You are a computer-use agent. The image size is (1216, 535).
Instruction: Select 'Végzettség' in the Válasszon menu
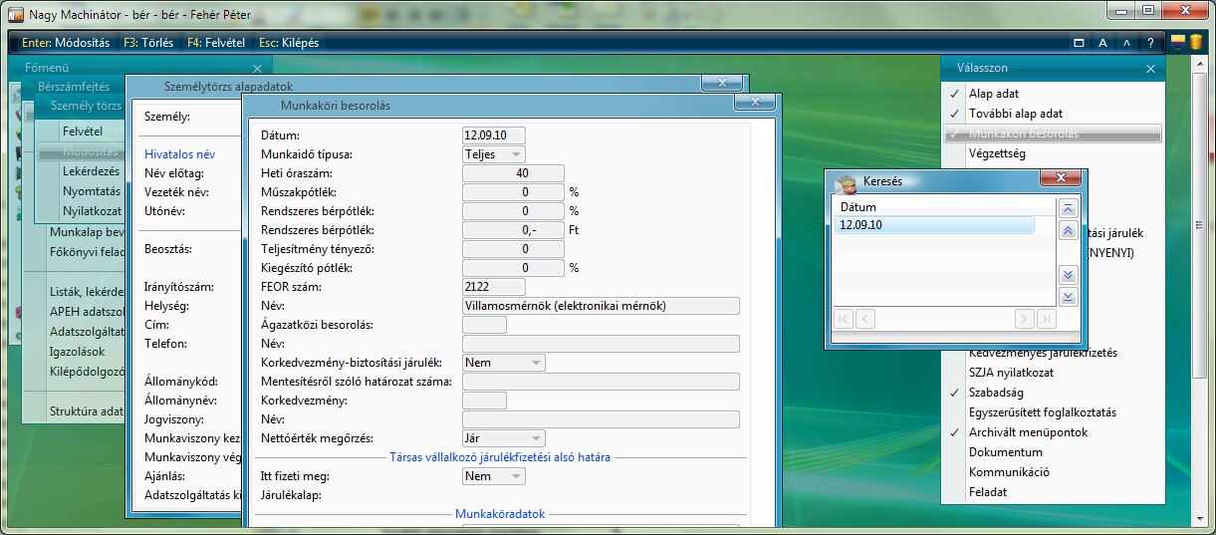coord(997,153)
